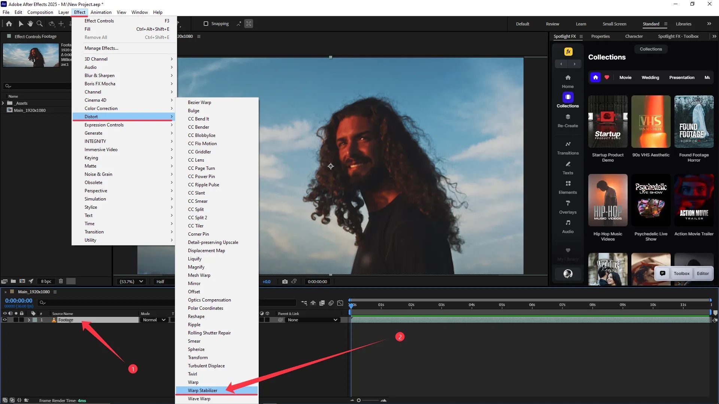
Task: Open the Texts section in Spotlight FX
Action: pos(568,168)
